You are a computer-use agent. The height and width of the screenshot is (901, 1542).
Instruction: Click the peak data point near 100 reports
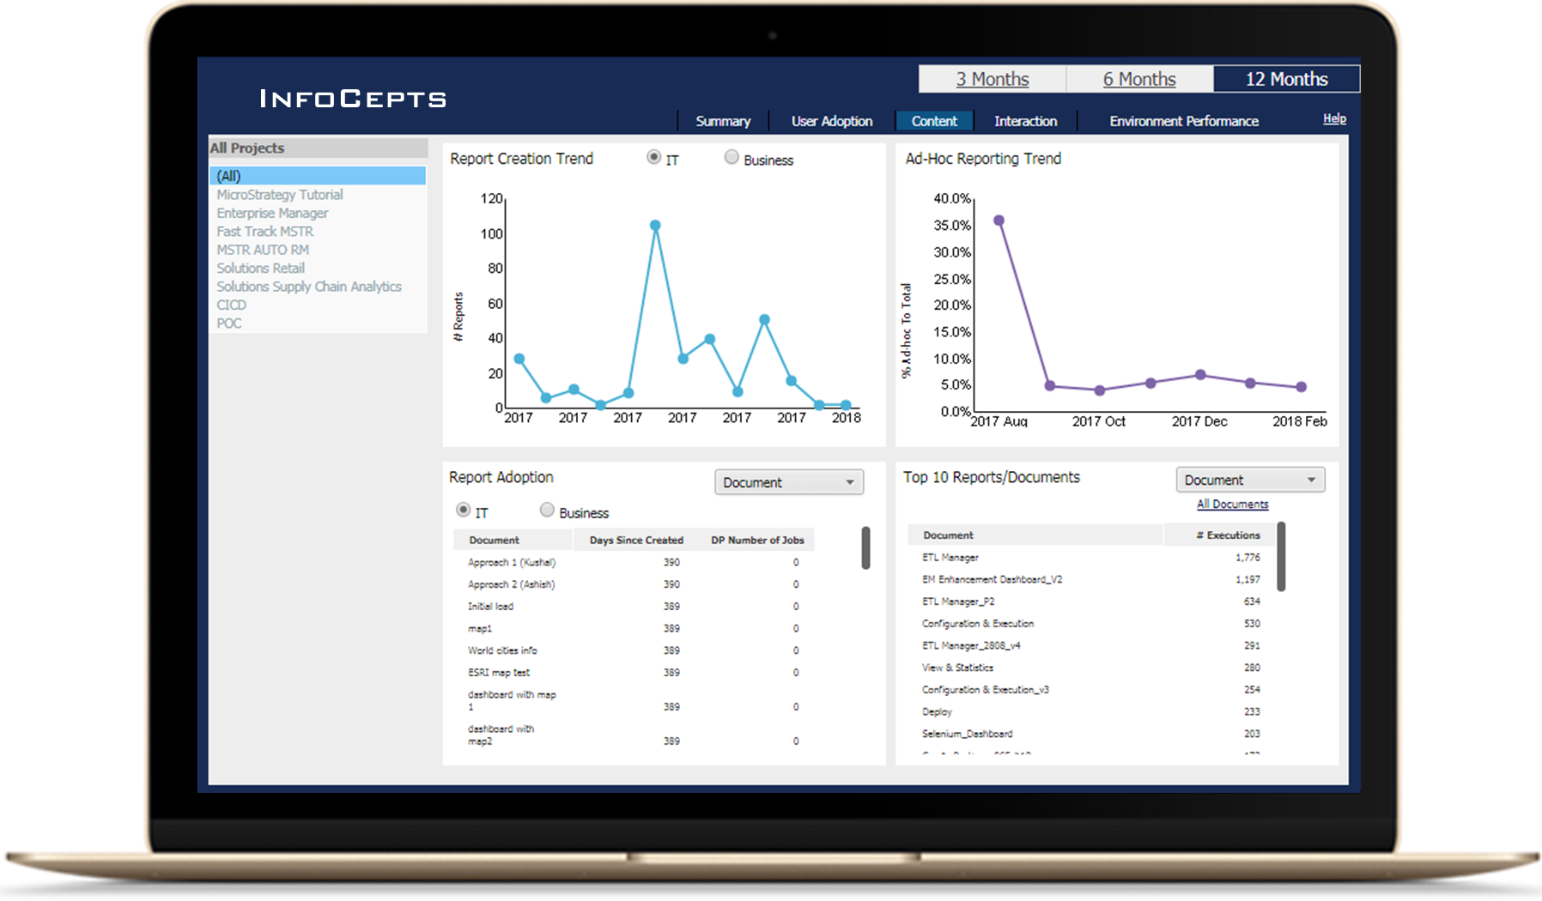pos(655,226)
